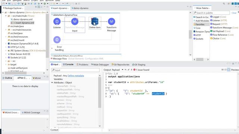
Task: Click the Search in palette field
Action: coord(211,13)
